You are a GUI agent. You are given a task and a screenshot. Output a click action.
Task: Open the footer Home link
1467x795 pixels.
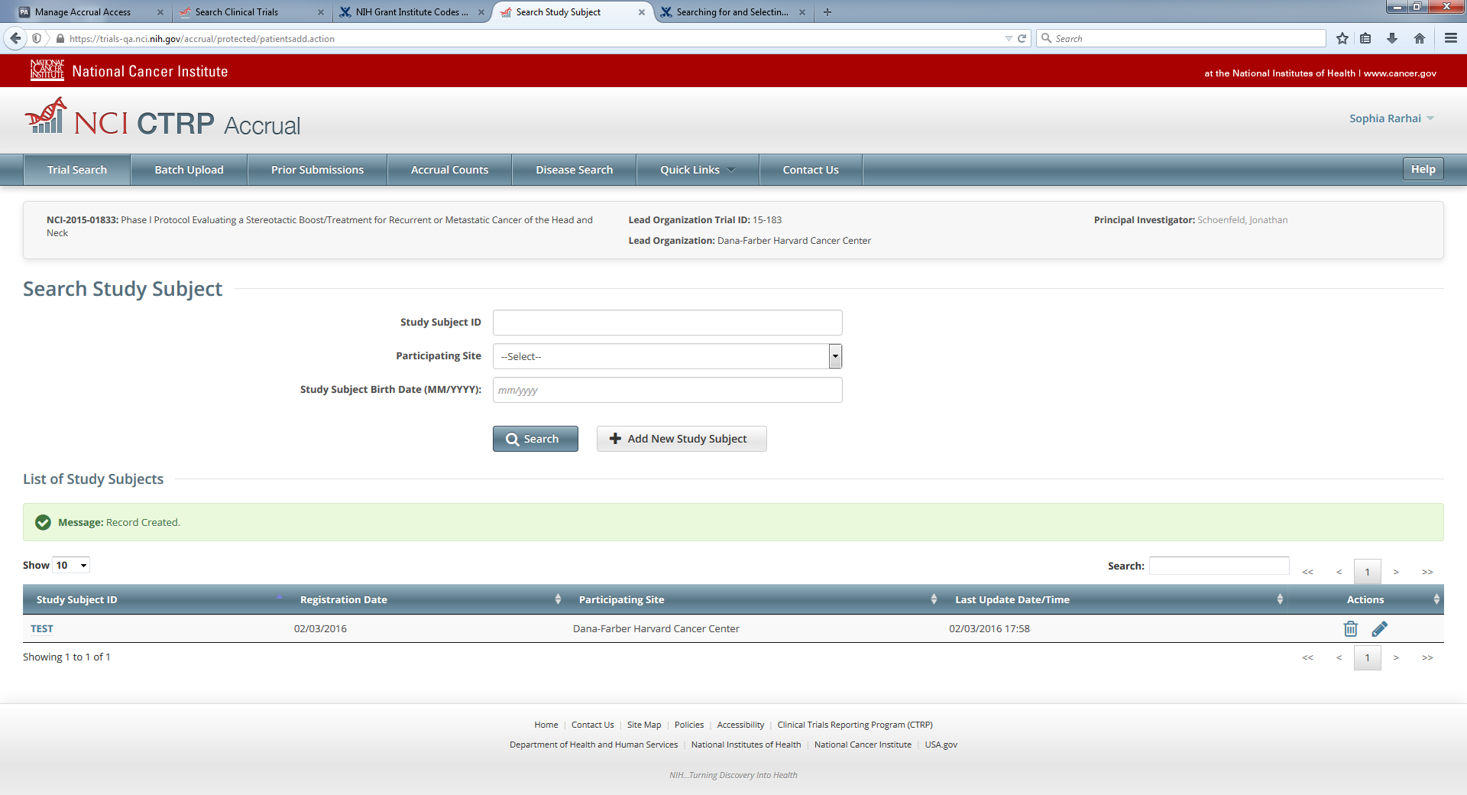[546, 725]
